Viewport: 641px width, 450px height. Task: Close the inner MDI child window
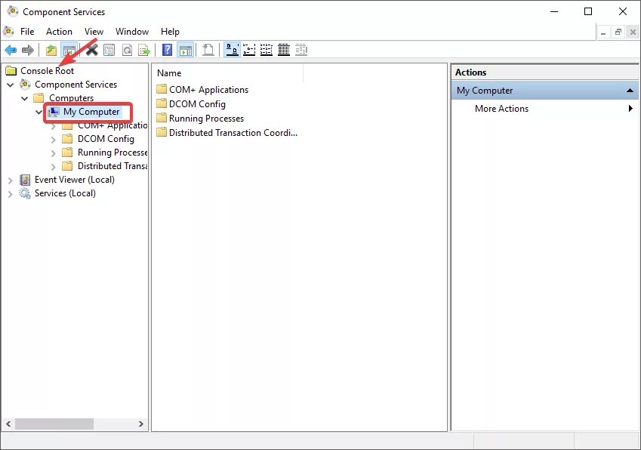click(633, 32)
